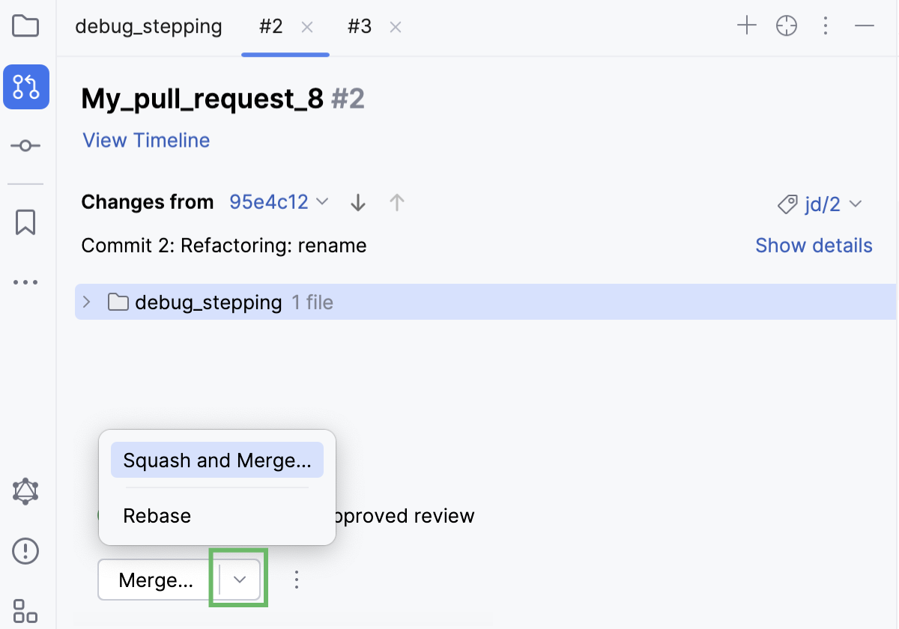Create a new pull request with plus icon
The width and height of the screenshot is (899, 629).
point(747,25)
